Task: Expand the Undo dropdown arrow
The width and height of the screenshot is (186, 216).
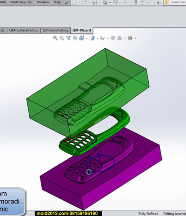Action: click(120, 2)
